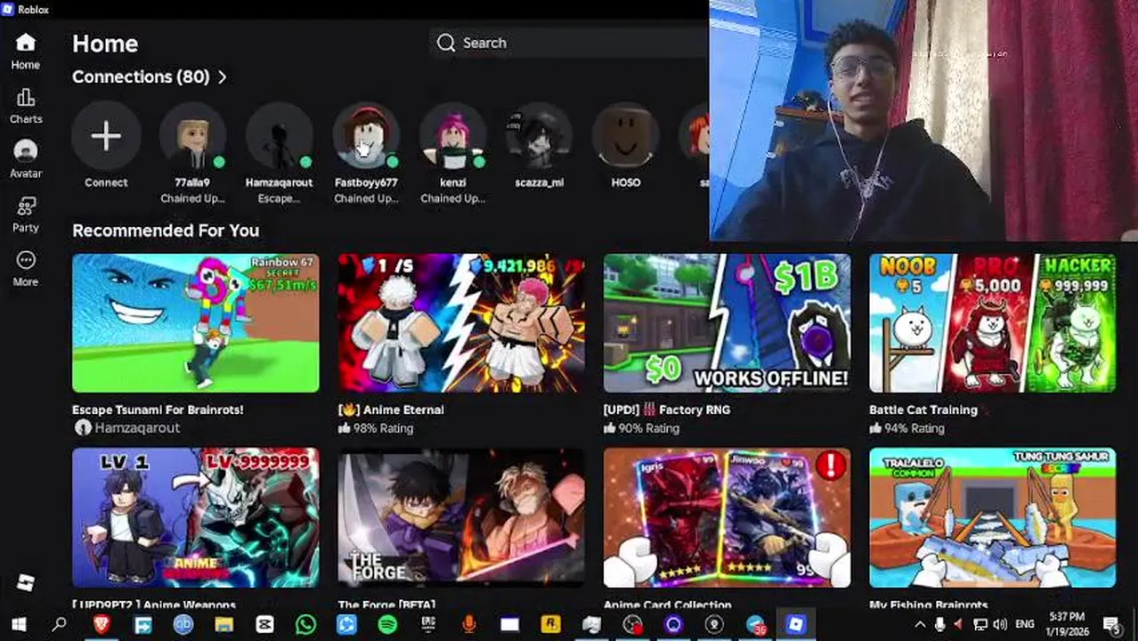Click the Connect plus button
This screenshot has width=1138, height=641.
(x=106, y=136)
